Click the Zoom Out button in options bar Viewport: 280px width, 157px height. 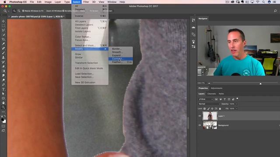[x=19, y=11]
